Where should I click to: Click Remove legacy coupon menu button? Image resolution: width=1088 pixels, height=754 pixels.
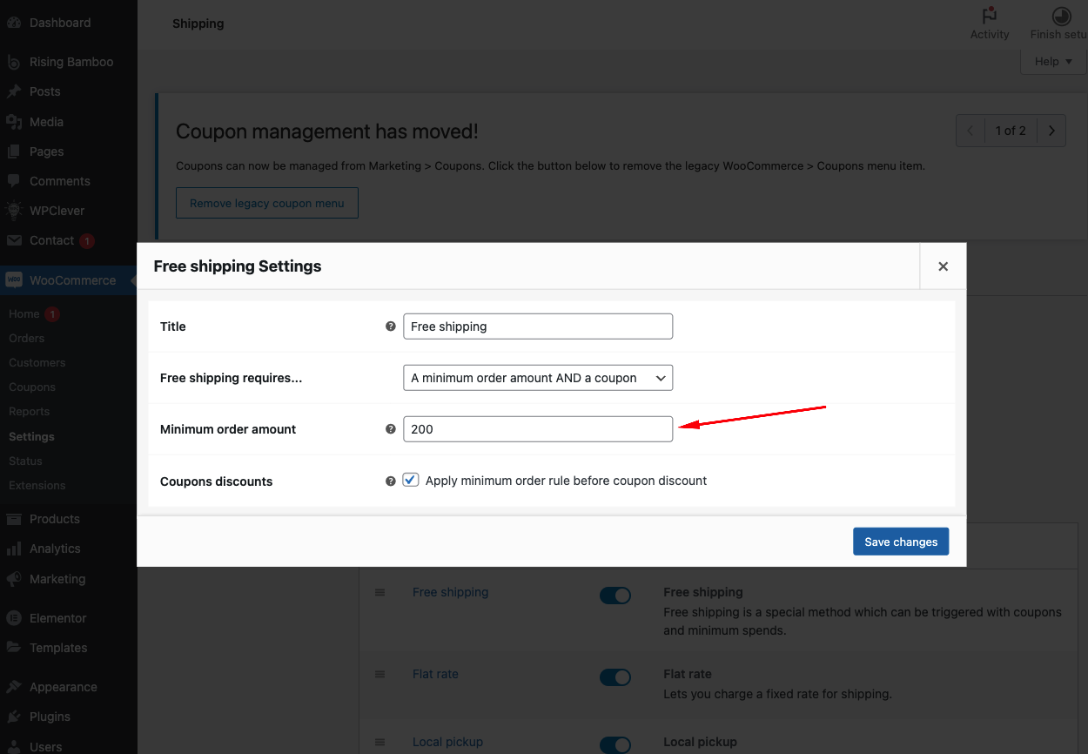[267, 203]
